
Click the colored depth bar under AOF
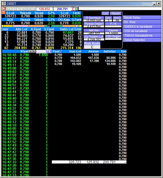click(42, 26)
